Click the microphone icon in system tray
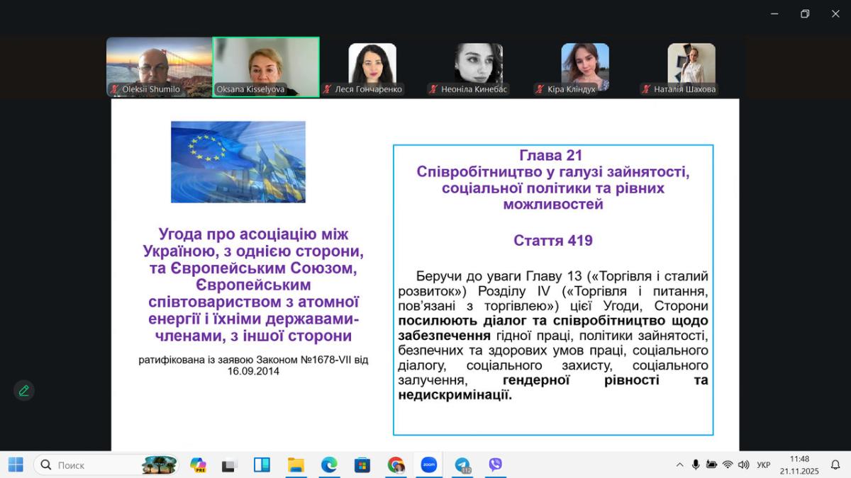This screenshot has width=851, height=478. tap(696, 465)
